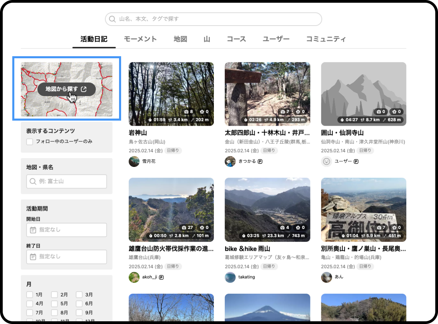Click 23.3 km distance on 雨山 card

click(275, 236)
